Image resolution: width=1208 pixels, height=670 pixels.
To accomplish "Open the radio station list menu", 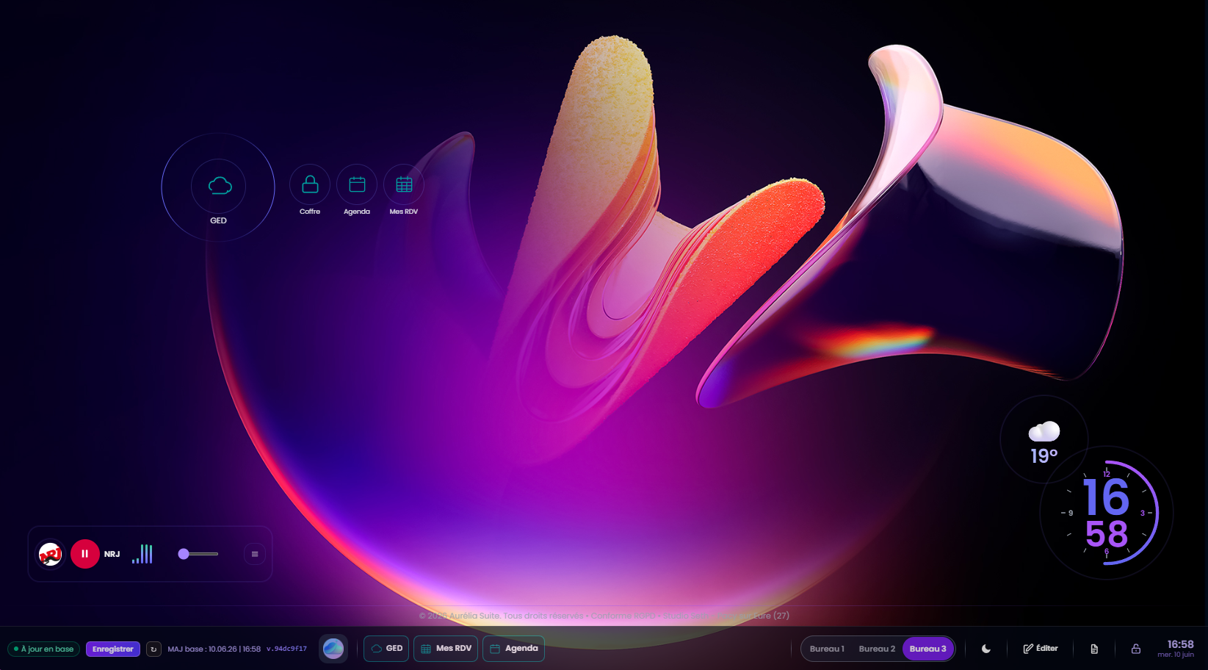I will click(255, 554).
